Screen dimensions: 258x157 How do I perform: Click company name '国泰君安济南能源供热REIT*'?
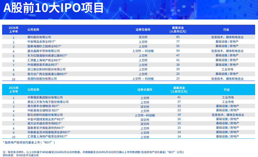click(x=46, y=128)
